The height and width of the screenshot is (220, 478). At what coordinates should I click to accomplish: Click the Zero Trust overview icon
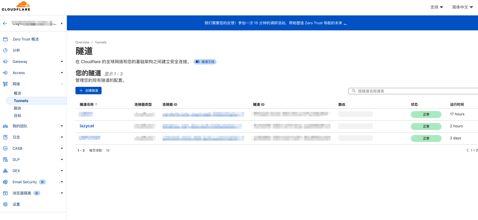point(5,39)
